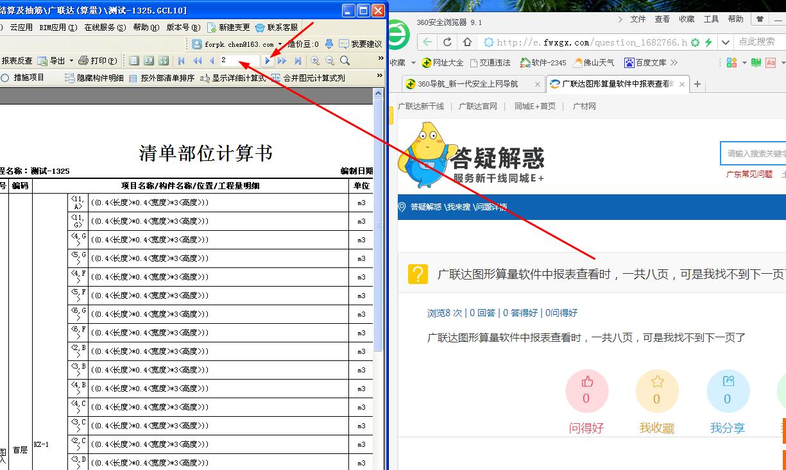Click the browser back arrow
The height and width of the screenshot is (470, 786).
coord(428,42)
